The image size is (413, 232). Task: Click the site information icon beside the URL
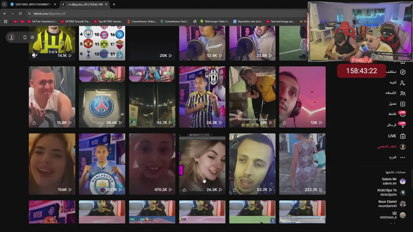[29, 14]
